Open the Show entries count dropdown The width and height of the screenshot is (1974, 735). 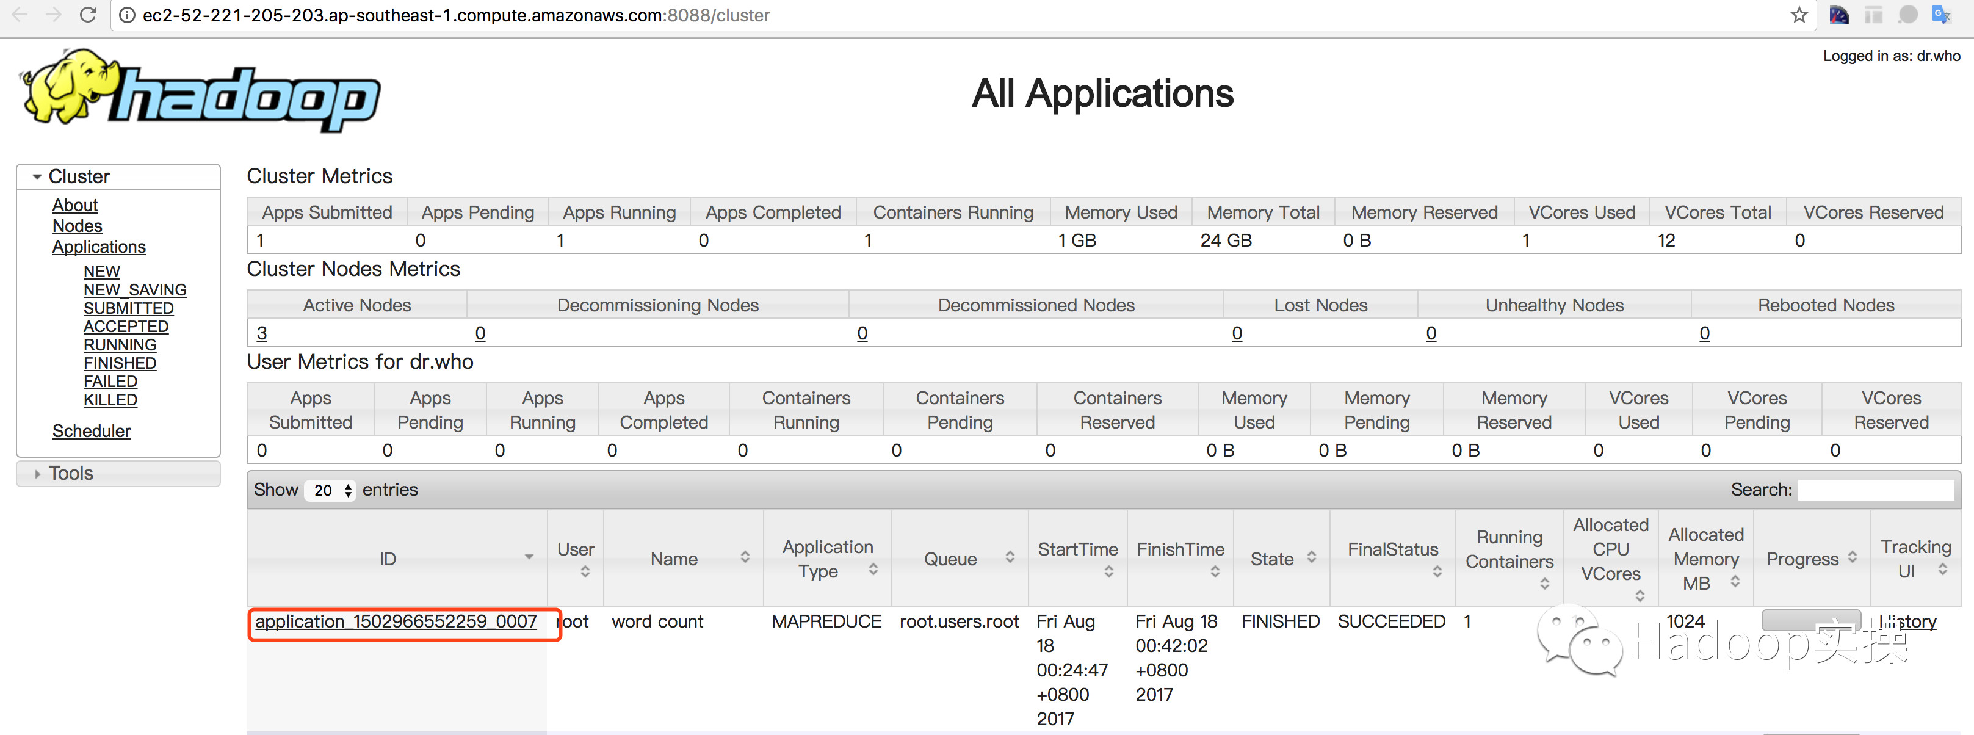330,490
